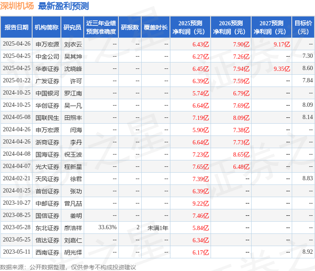Click the 目标价 column header
This screenshot has width=315, height=271.
coord(303,27)
